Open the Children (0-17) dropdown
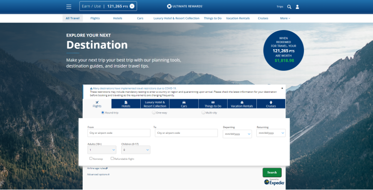373x190 pixels. click(x=136, y=150)
